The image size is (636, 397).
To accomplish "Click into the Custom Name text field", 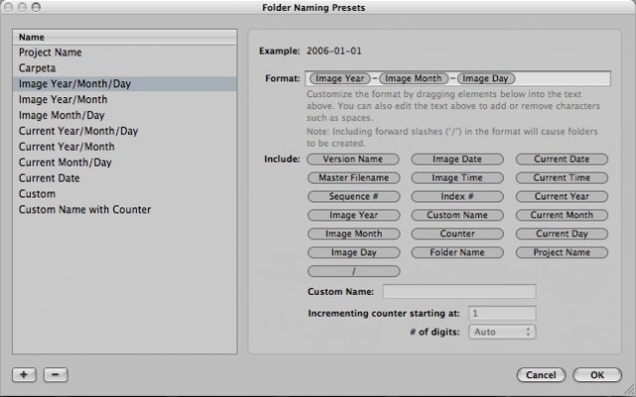I will [459, 291].
